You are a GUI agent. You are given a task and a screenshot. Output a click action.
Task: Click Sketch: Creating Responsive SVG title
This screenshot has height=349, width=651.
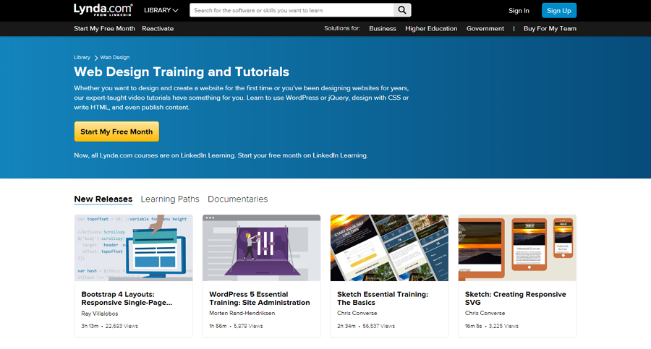point(515,298)
